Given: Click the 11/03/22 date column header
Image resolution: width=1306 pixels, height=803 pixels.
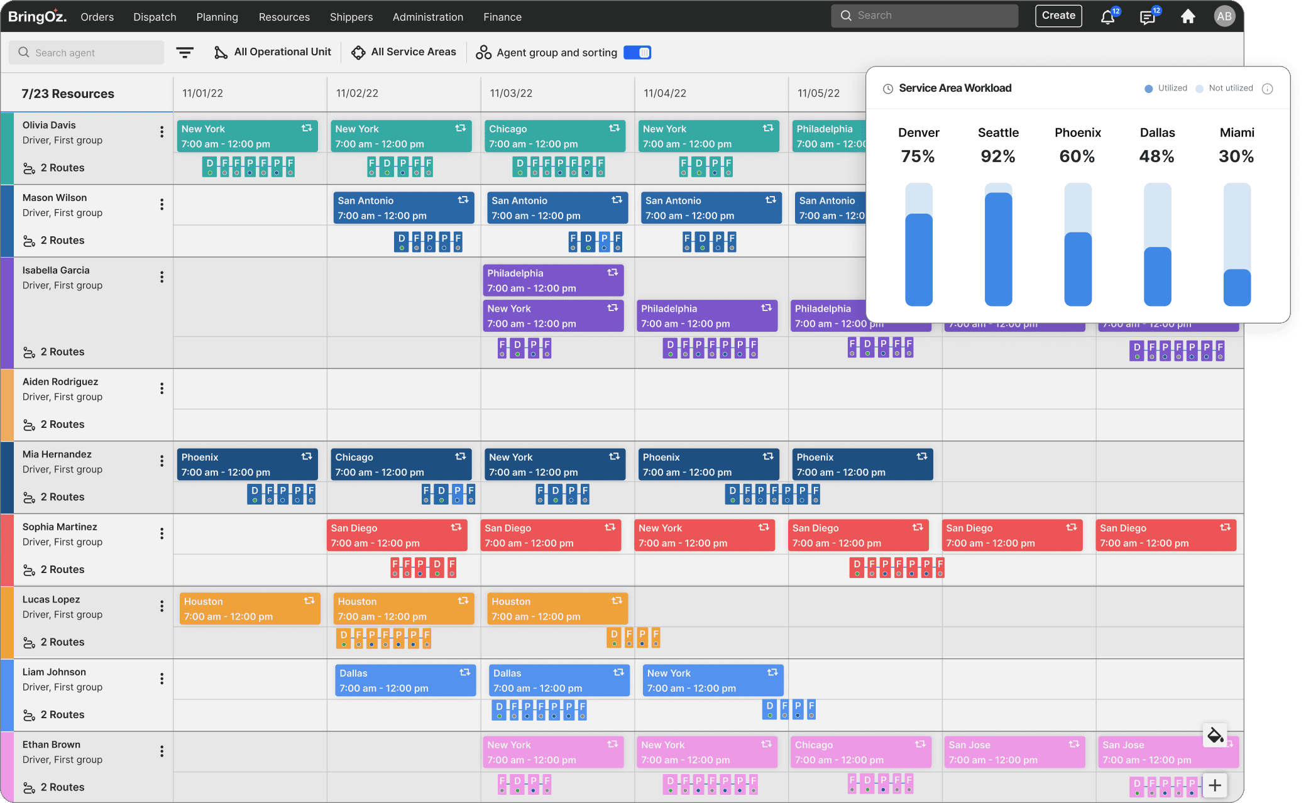Looking at the screenshot, I should [557, 93].
